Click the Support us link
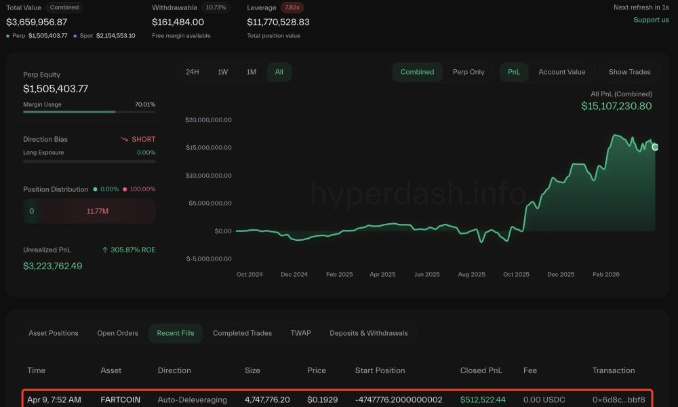Screen dimensions: 678x407 651,20
